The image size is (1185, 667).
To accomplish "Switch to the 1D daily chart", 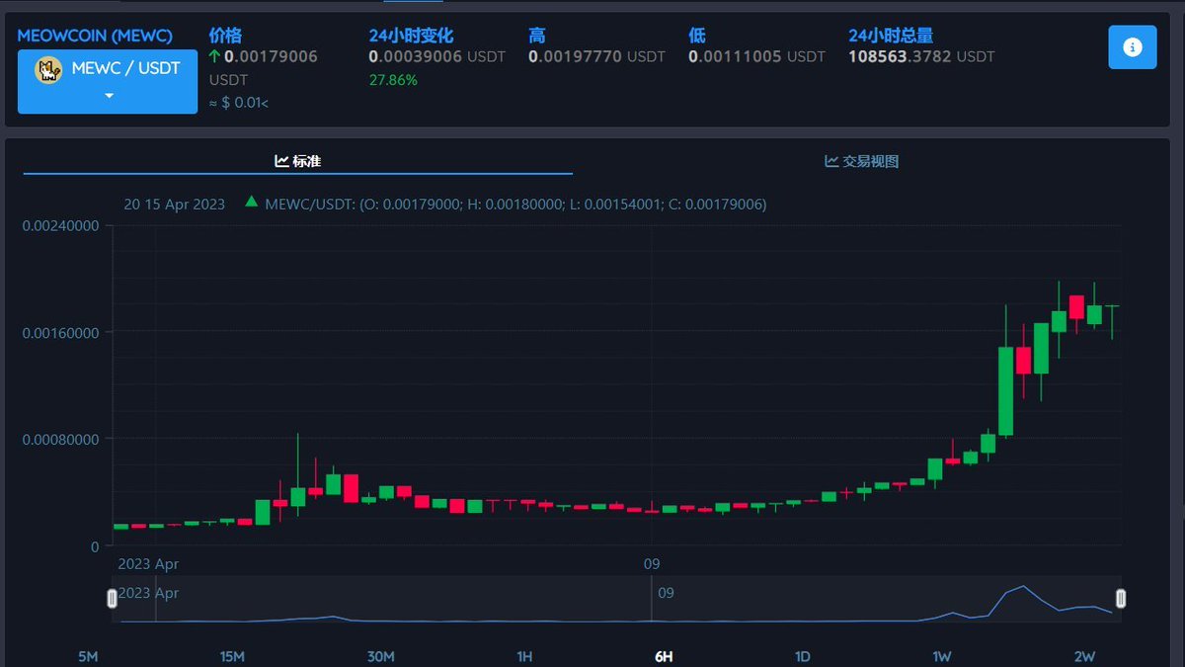I will click(x=802, y=655).
